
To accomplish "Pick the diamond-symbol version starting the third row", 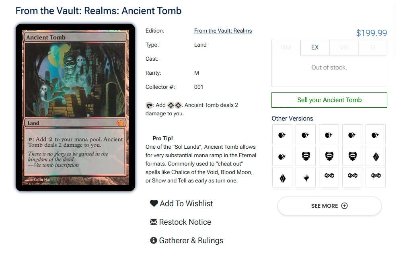I will point(282,178).
